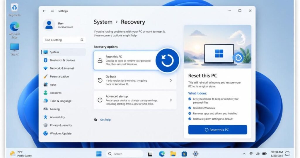Open File Explorer from the taskbar
The width and height of the screenshot is (300, 158).
tap(173, 154)
